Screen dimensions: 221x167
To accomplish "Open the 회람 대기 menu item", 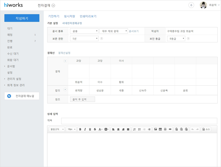I will 13,60.
